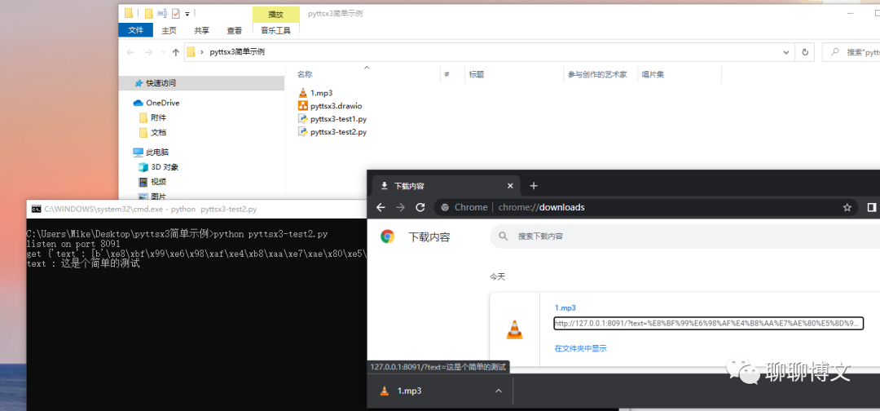
Task: Click the VLC icon in download card
Action: pos(514,329)
